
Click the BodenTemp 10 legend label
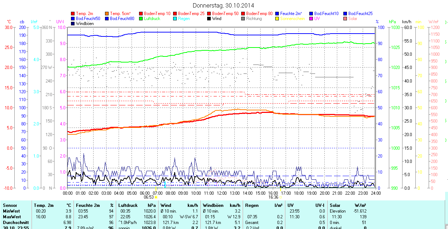(157, 14)
